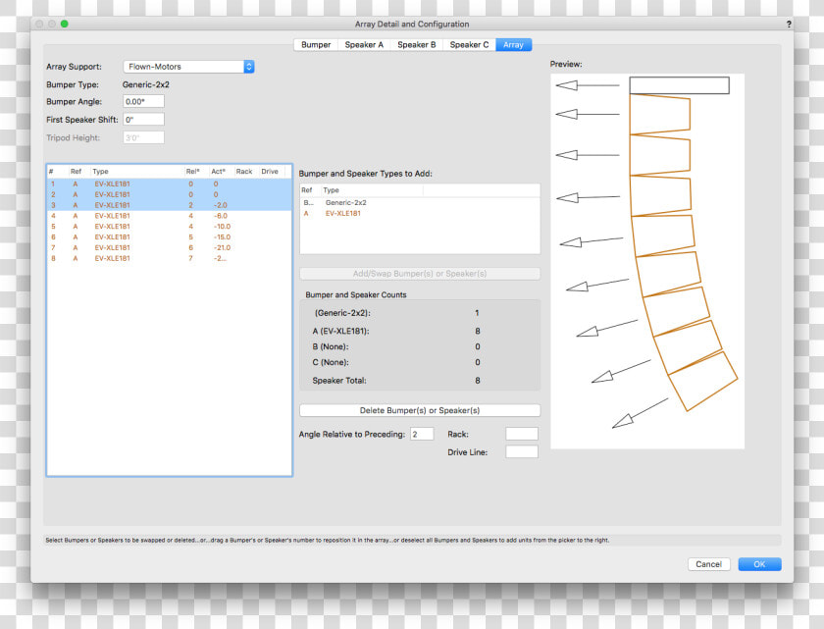The width and height of the screenshot is (824, 629).
Task: Select speaker row 1 in array list
Action: (169, 183)
